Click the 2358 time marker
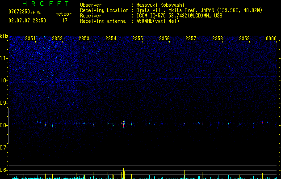281x179 pixels. pyautogui.click(x=218, y=38)
